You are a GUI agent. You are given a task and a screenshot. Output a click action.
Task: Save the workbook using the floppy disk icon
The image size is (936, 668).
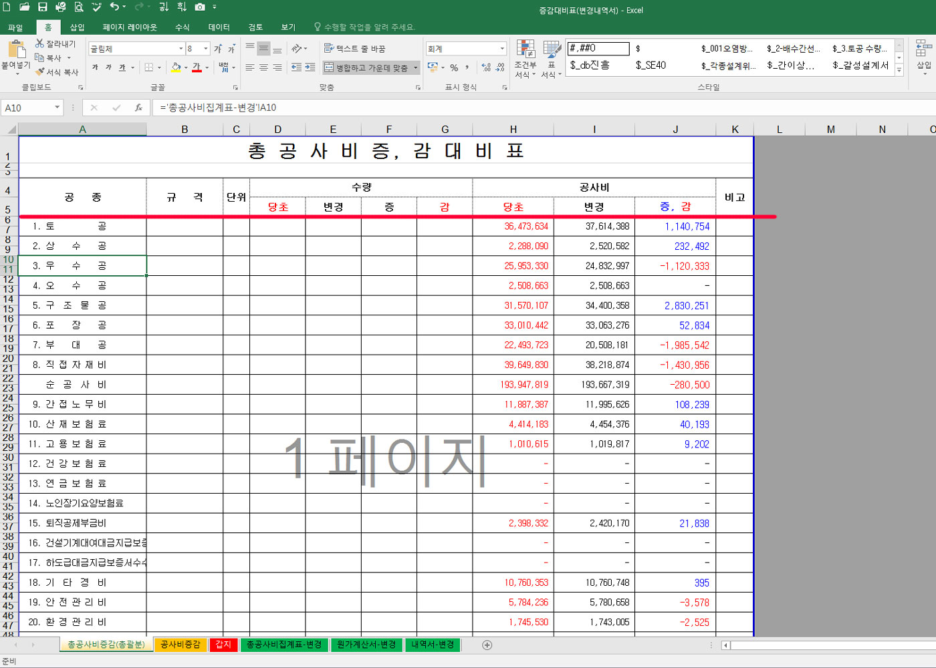(43, 7)
